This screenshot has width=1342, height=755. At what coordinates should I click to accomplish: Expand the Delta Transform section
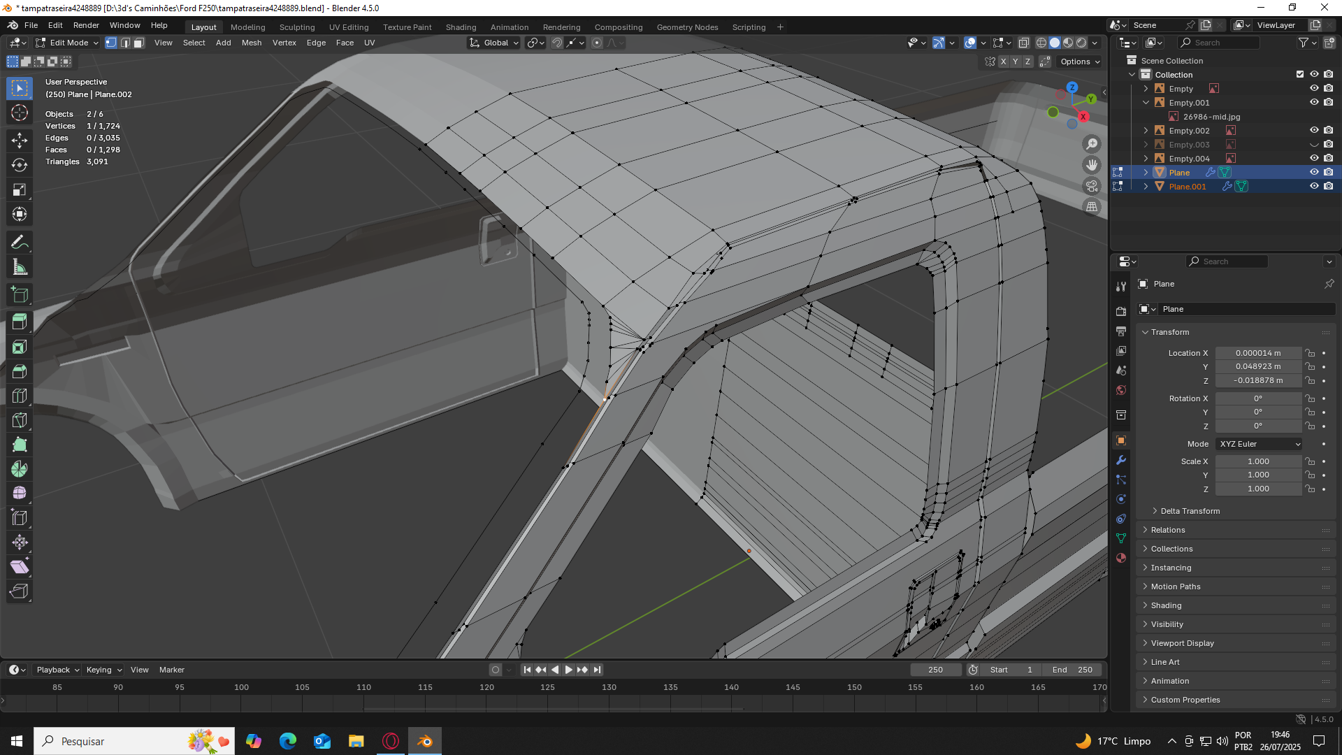(x=1190, y=511)
